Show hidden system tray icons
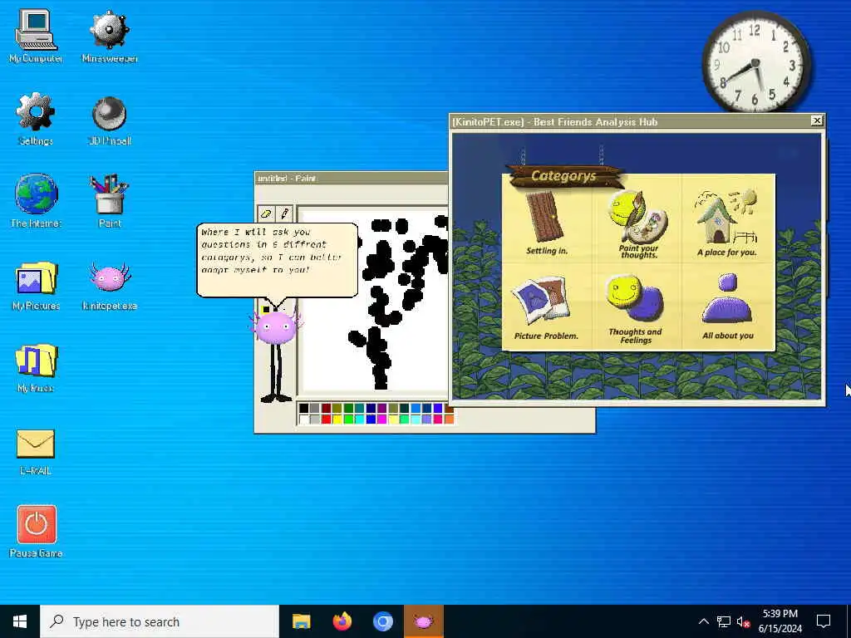 703,621
